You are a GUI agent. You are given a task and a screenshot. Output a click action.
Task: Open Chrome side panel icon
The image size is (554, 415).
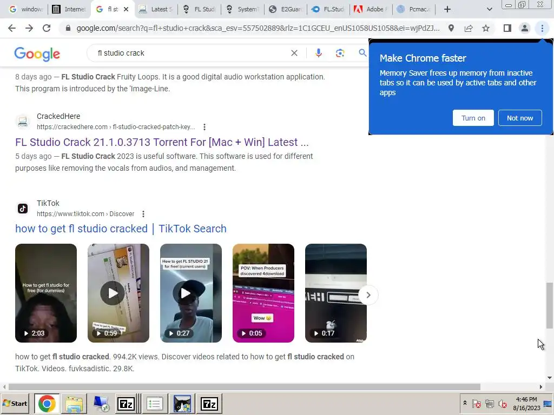coord(507,28)
